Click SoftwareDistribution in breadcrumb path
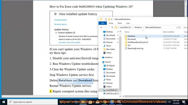This screenshot has height=105, width=188. (x=153, y=27)
